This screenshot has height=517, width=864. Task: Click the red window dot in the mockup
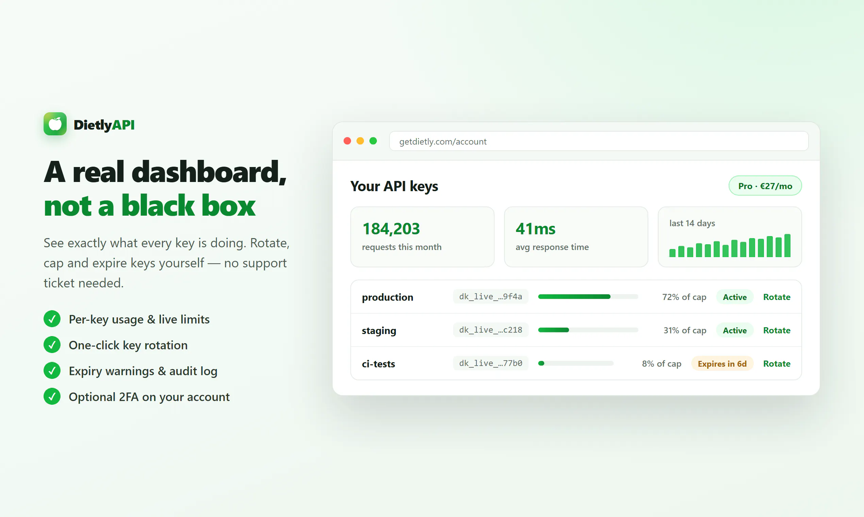(x=347, y=141)
